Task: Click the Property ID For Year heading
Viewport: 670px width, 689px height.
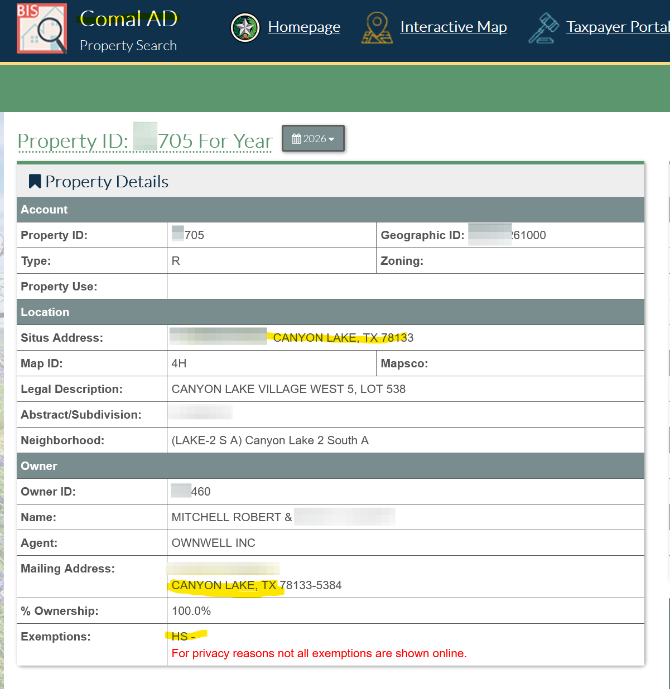Action: pyautogui.click(x=145, y=141)
